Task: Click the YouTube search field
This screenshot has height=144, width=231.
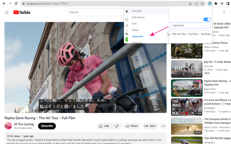Action: pyautogui.click(x=96, y=12)
